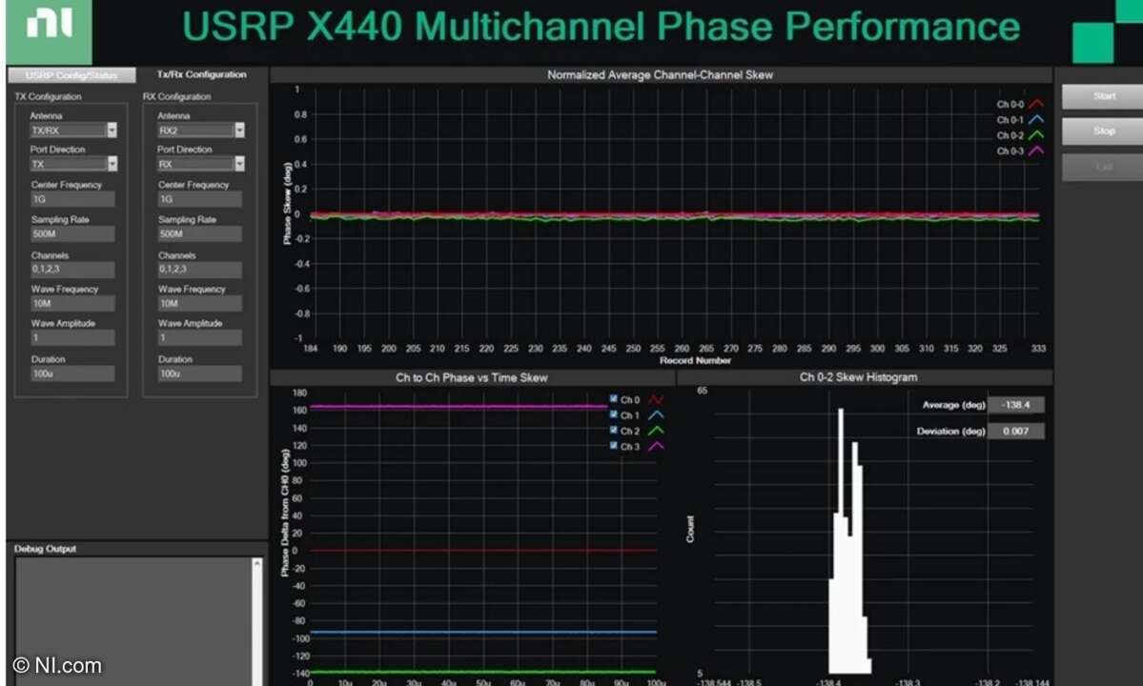Click the Ch 0-2 green legend icon
This screenshot has height=686, width=1143.
click(x=1036, y=135)
